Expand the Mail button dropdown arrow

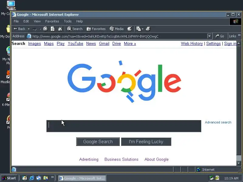(x=142, y=29)
